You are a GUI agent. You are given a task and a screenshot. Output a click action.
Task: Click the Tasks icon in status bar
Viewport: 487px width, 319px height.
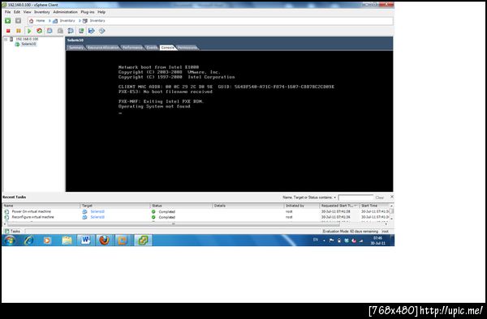point(7,231)
